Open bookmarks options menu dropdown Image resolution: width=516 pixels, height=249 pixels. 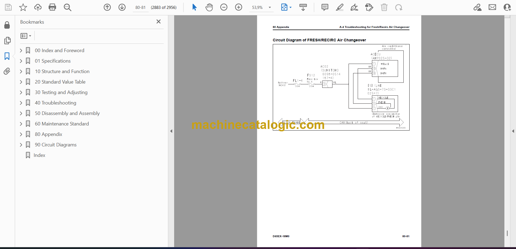coord(26,36)
